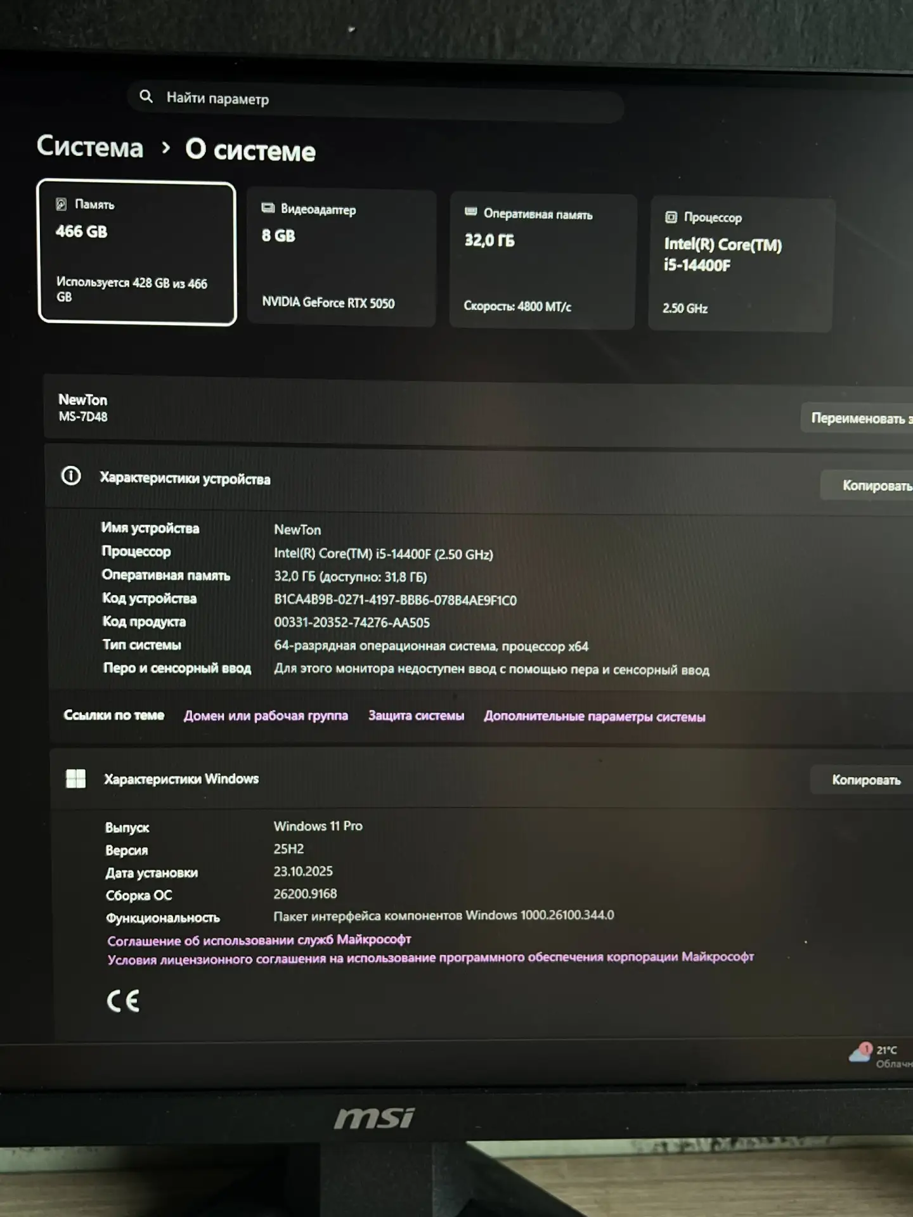Click the Оперативная память card icon
The width and height of the screenshot is (913, 1217).
(x=471, y=212)
